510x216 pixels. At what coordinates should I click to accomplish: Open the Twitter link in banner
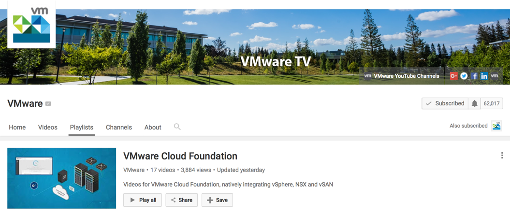pyautogui.click(x=464, y=76)
